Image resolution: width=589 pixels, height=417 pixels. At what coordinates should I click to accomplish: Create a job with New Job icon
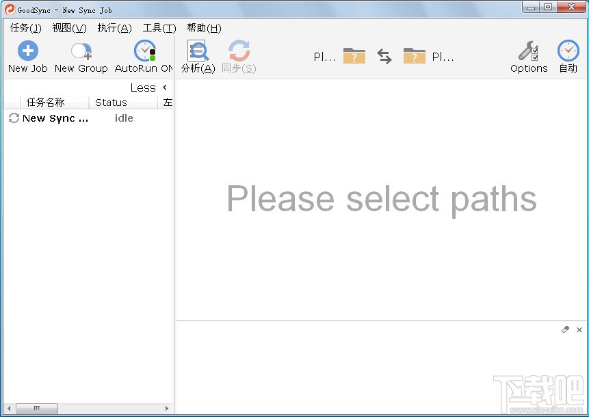(28, 51)
